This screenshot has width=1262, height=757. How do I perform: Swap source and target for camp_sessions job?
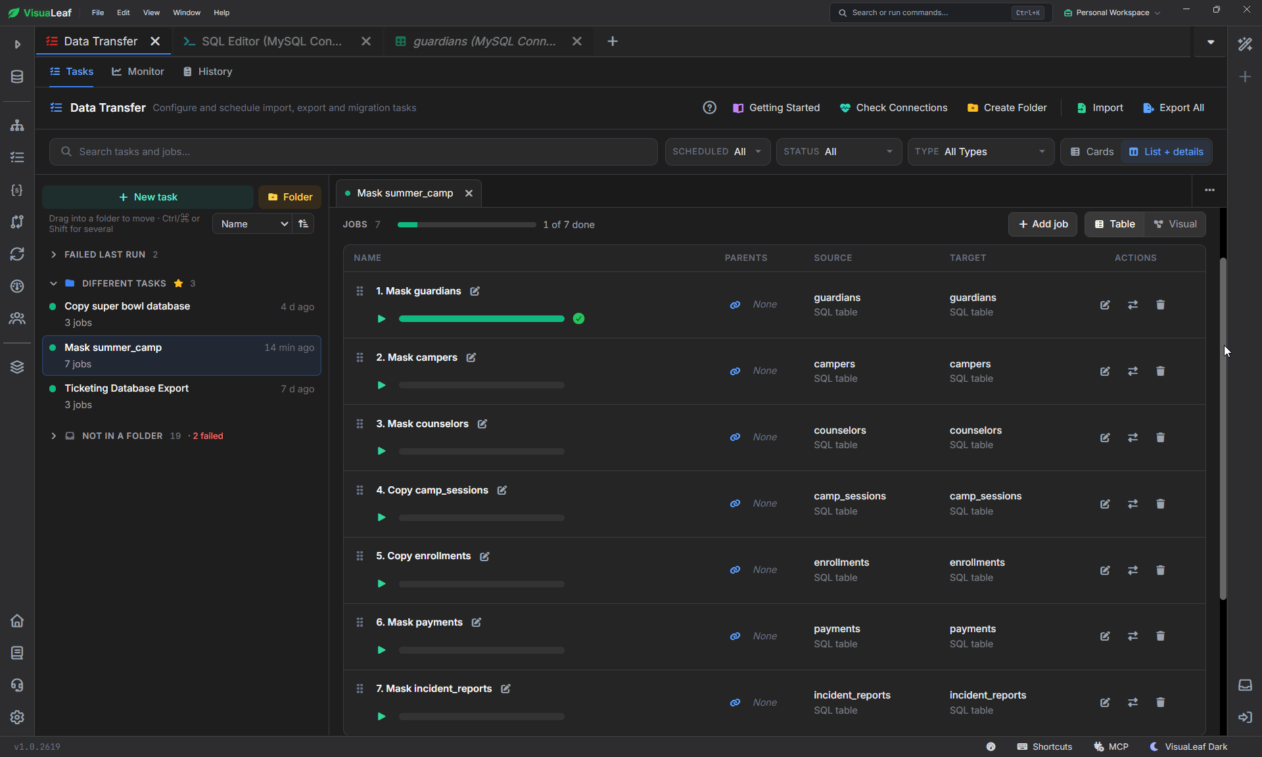(x=1133, y=504)
